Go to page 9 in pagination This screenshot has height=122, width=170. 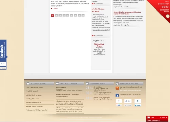click(x=83, y=16)
